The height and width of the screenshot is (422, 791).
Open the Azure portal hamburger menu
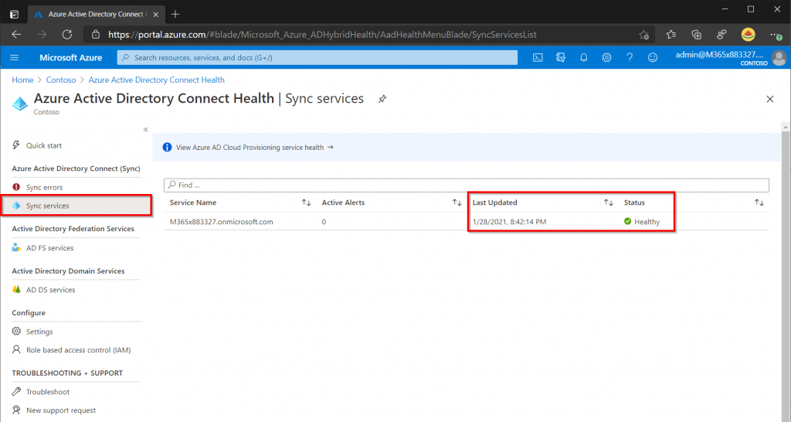click(14, 57)
